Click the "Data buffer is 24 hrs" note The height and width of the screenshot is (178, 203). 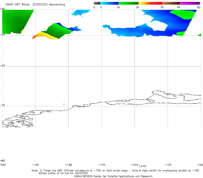(x=63, y=173)
